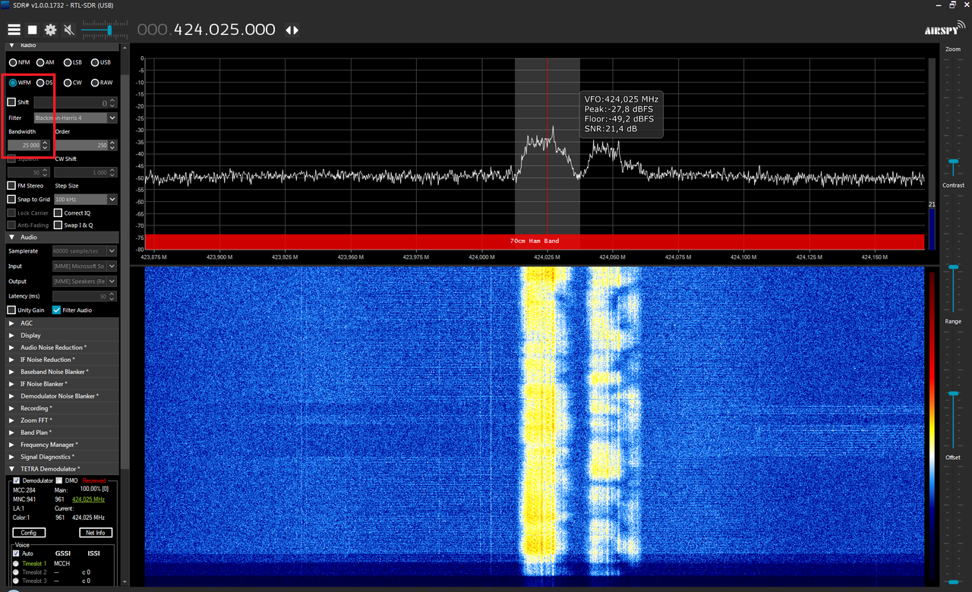This screenshot has width=972, height=592.
Task: Click the 424.025.000 frequency display
Action: (x=206, y=30)
